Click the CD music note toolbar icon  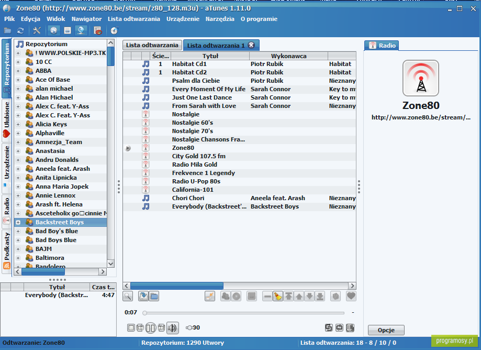tap(115, 31)
